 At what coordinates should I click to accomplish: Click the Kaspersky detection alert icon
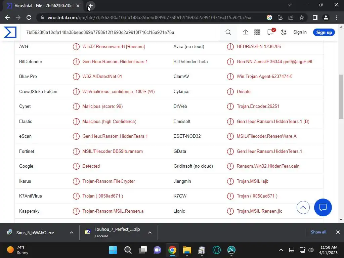pos(76,211)
